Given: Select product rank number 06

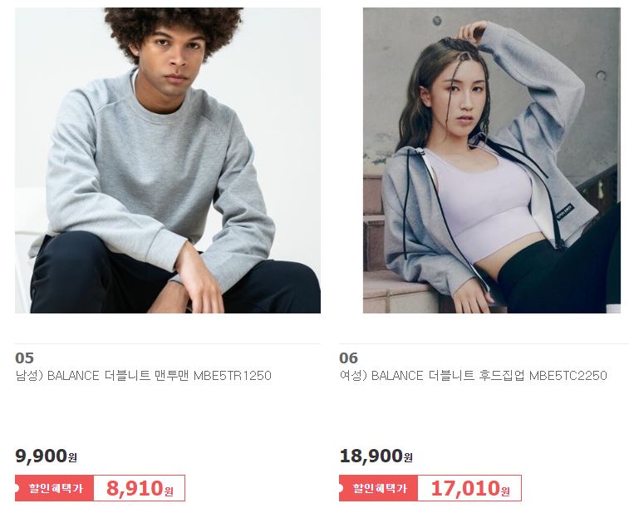Looking at the screenshot, I should 349,358.
